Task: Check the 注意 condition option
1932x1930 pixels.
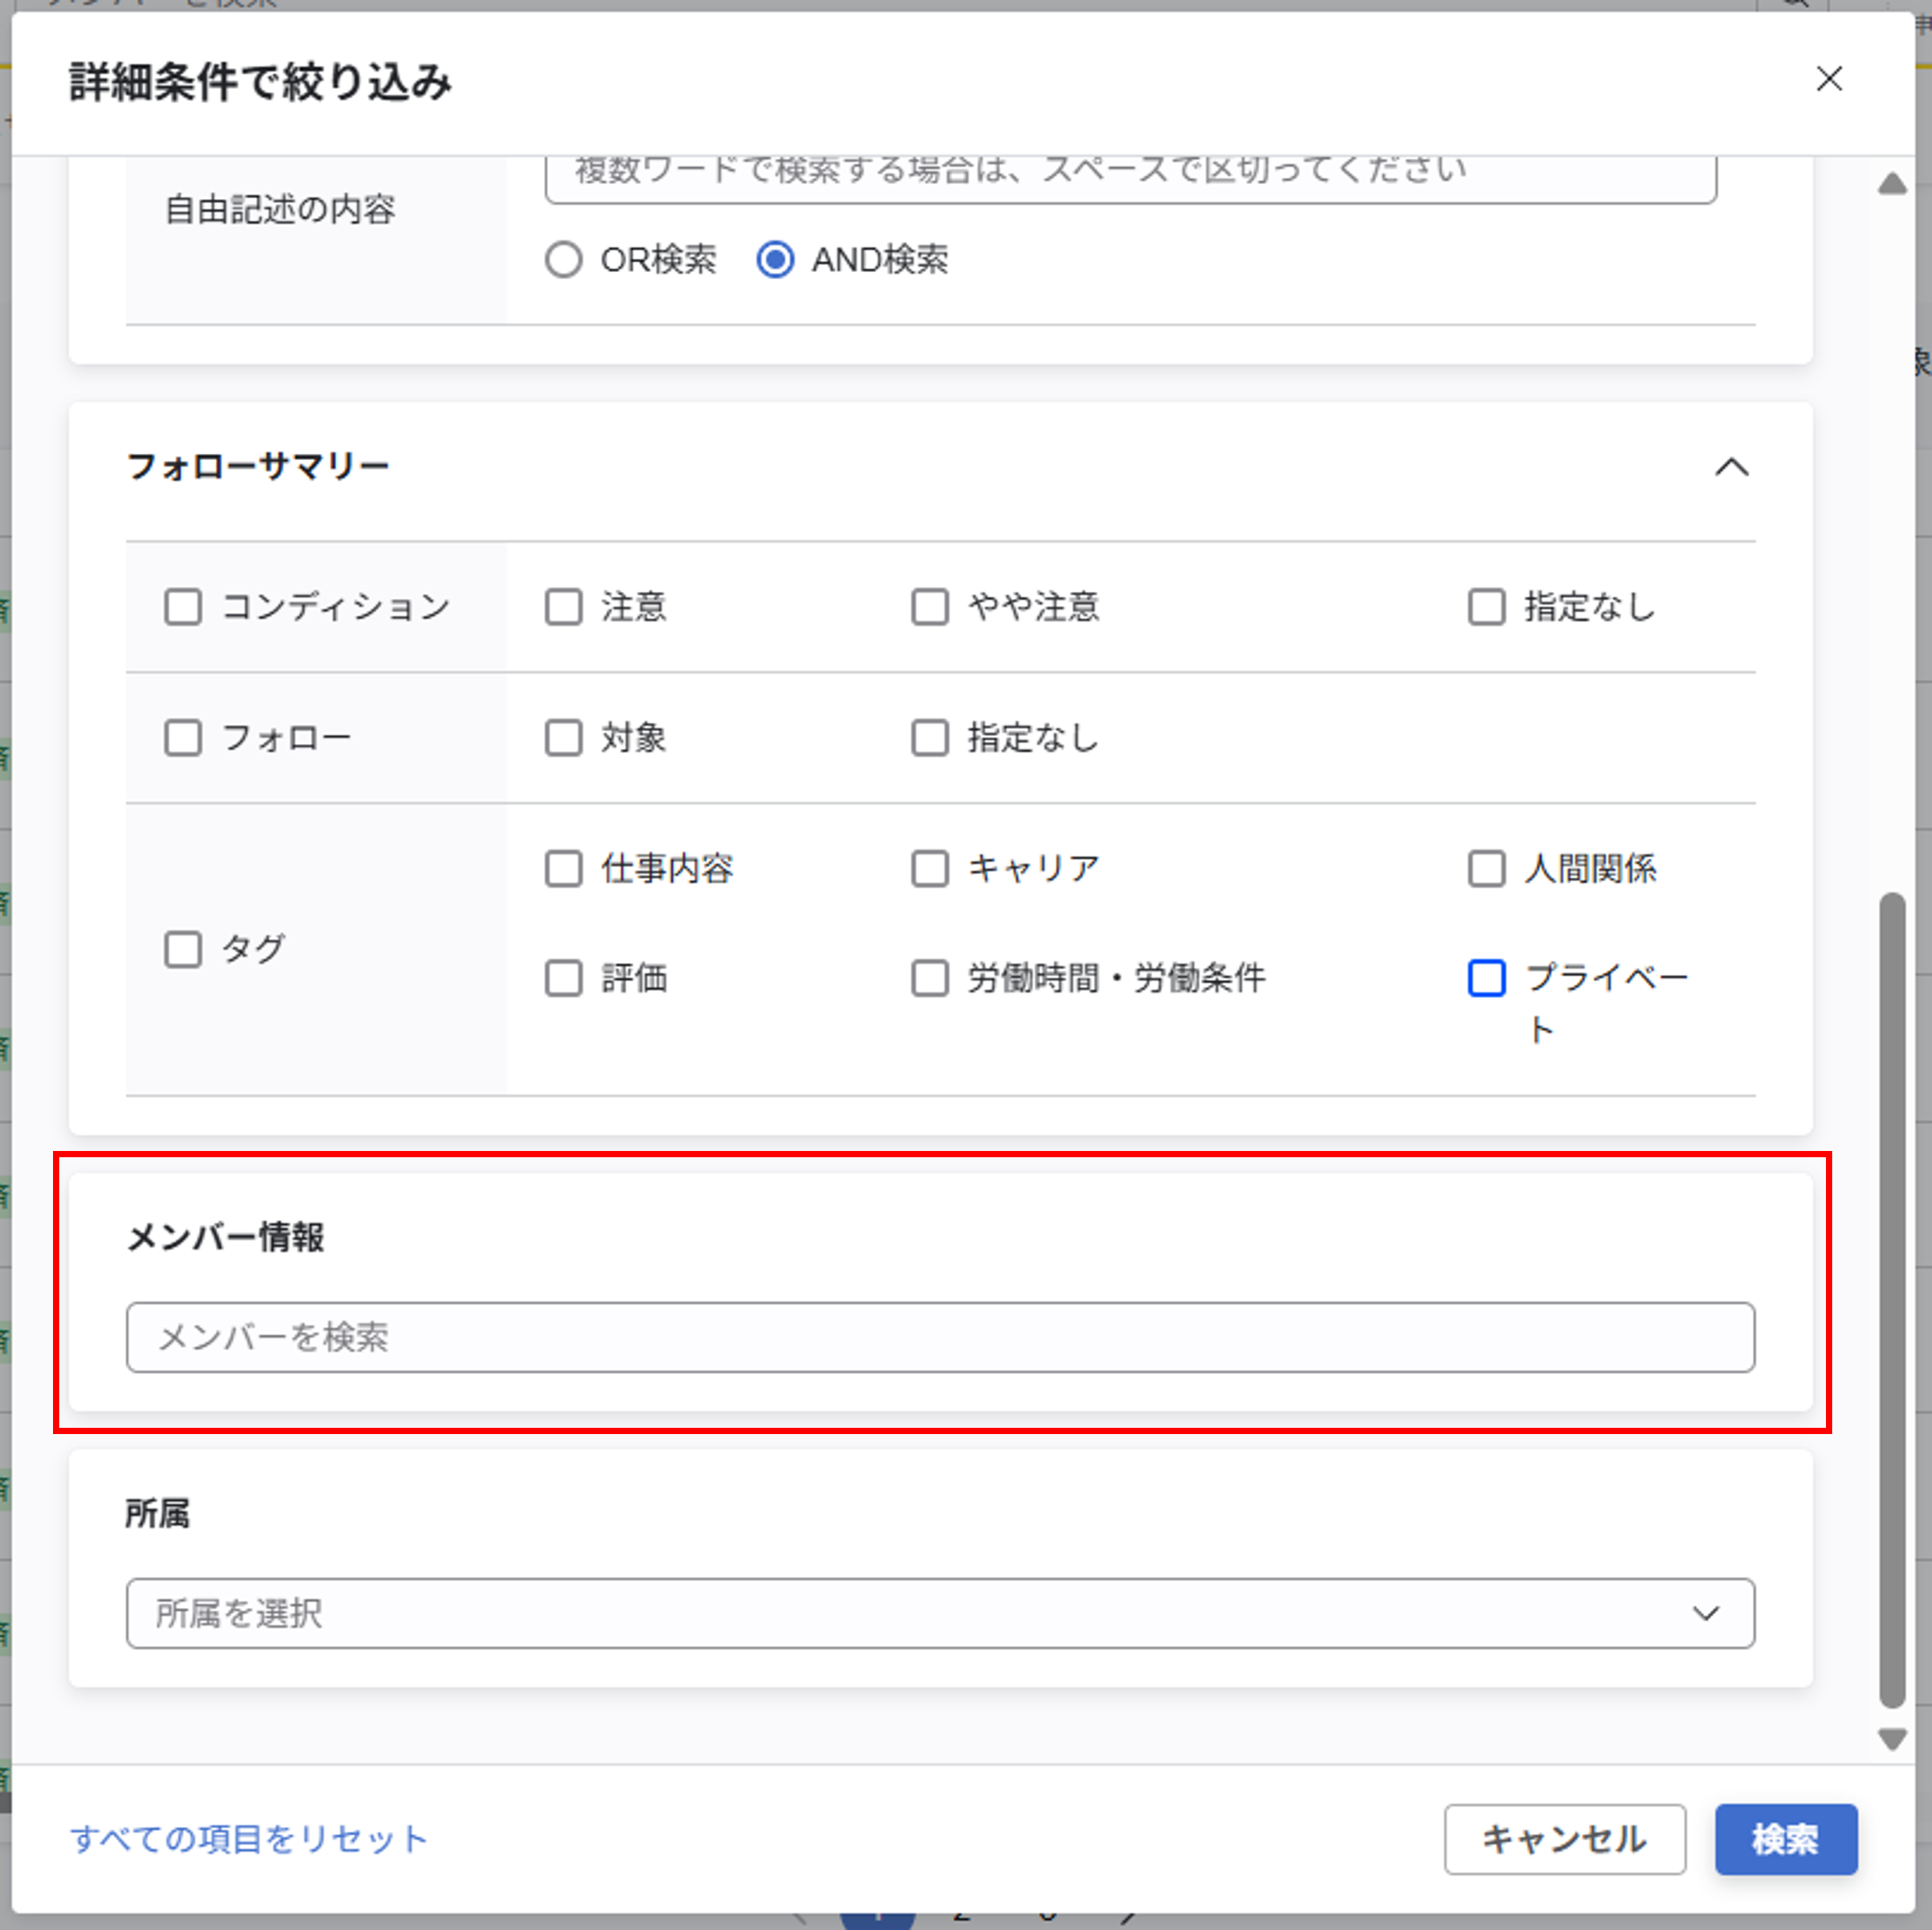Action: (562, 606)
